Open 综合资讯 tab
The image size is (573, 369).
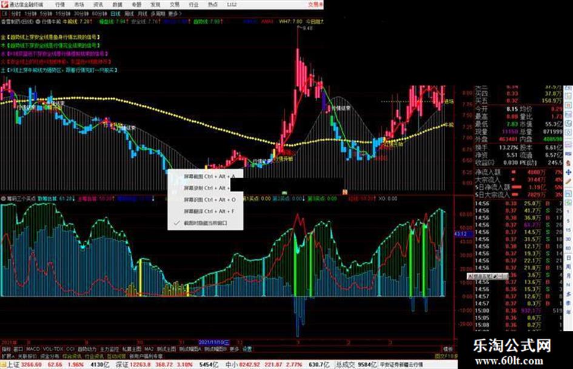point(72,356)
